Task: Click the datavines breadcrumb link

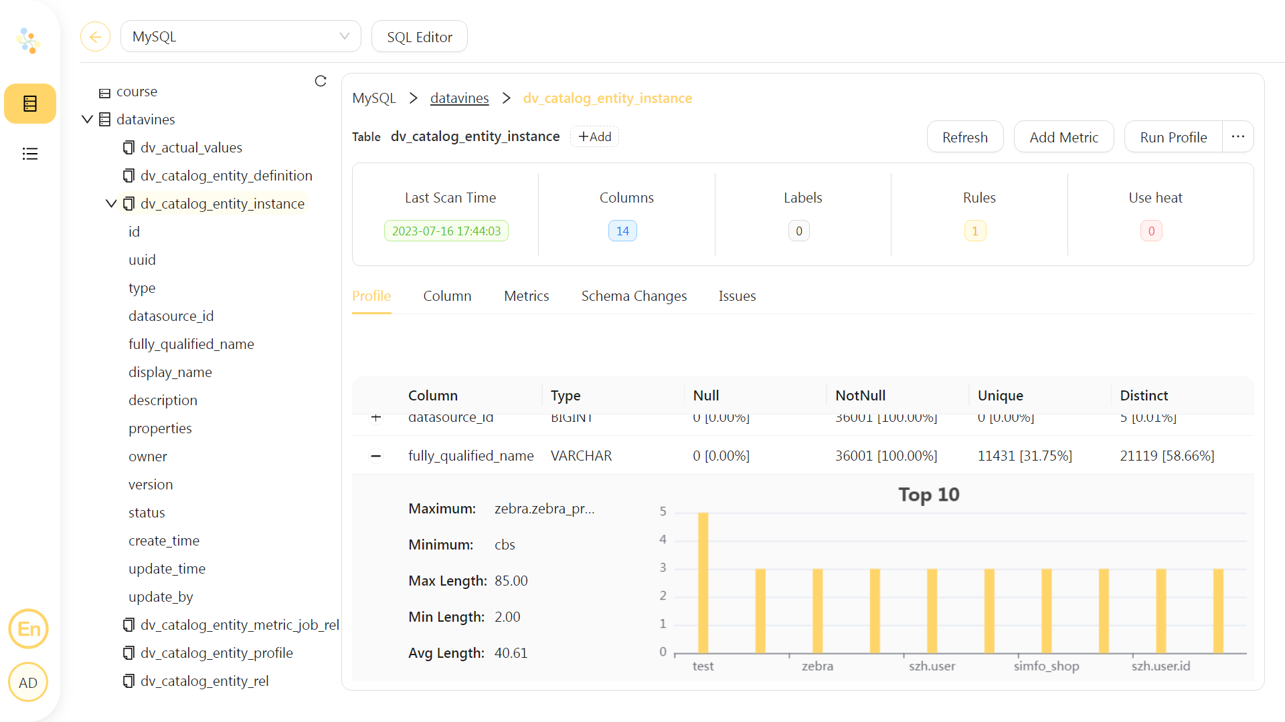Action: 459,98
